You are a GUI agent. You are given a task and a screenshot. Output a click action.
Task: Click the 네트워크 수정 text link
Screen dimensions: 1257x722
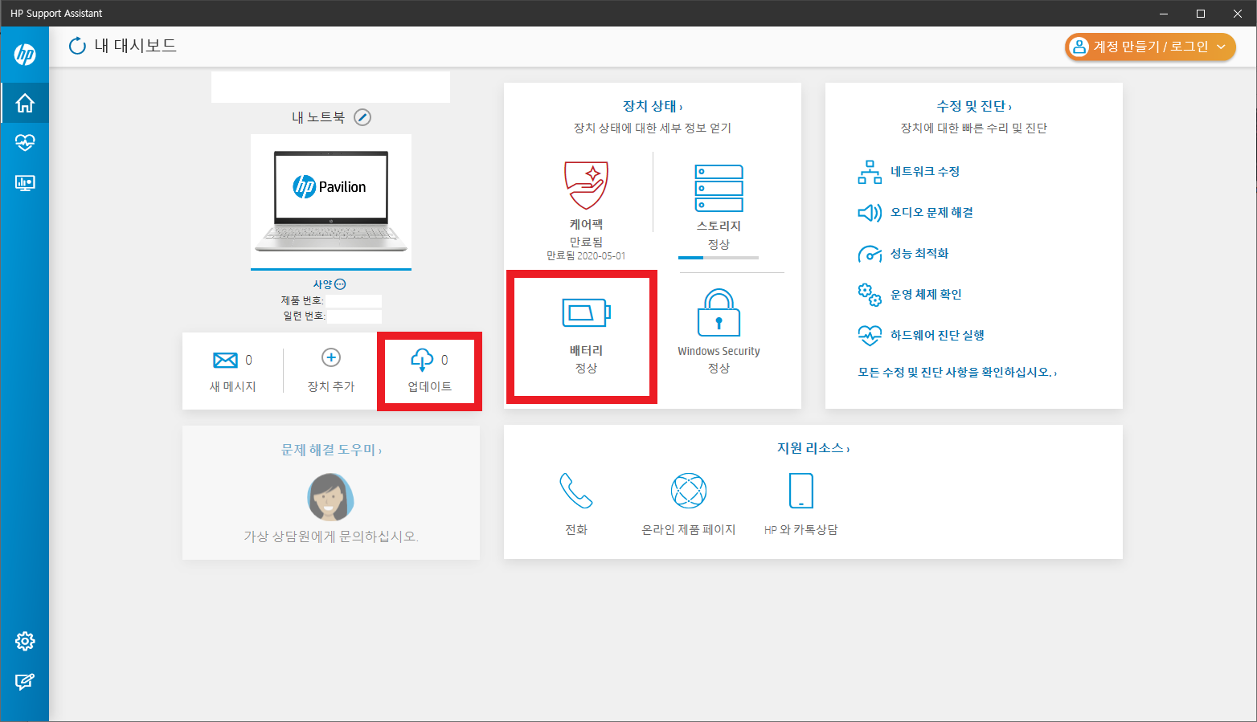925,172
